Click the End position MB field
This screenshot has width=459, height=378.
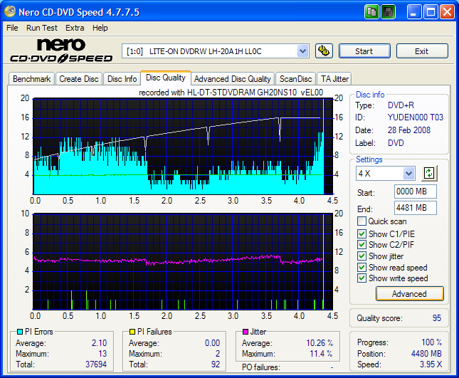click(x=415, y=208)
